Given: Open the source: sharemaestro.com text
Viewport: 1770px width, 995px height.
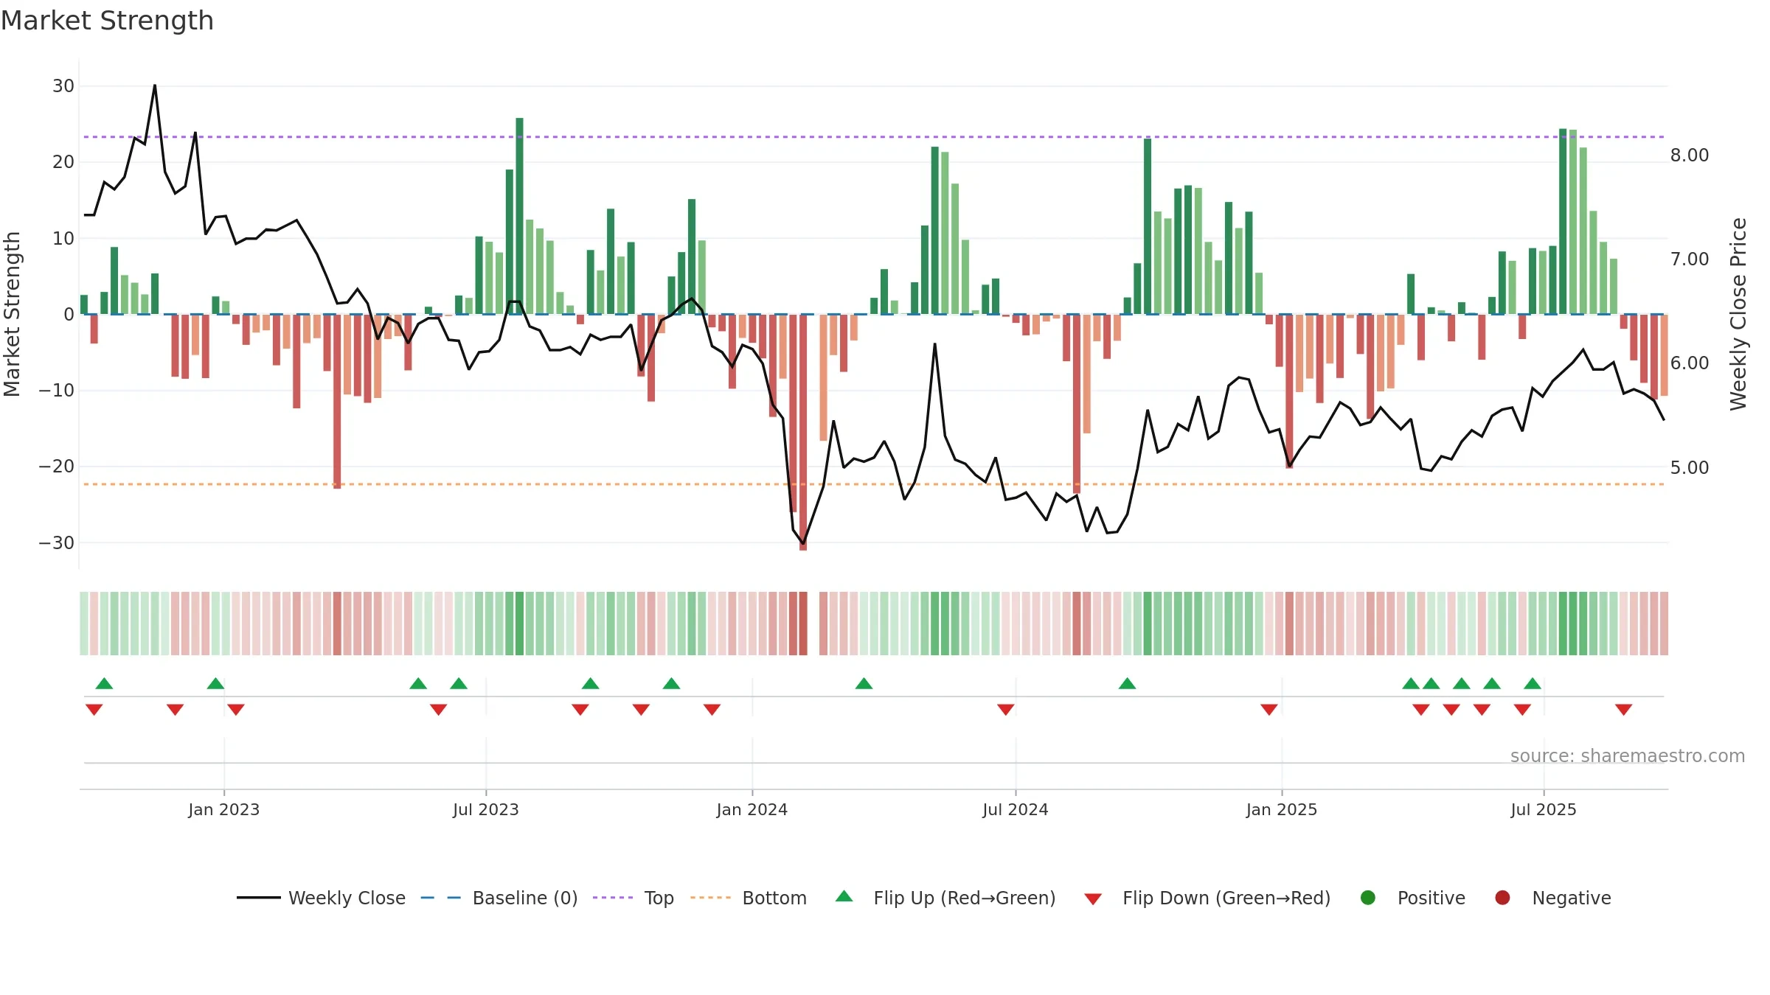Looking at the screenshot, I should pyautogui.click(x=1628, y=755).
